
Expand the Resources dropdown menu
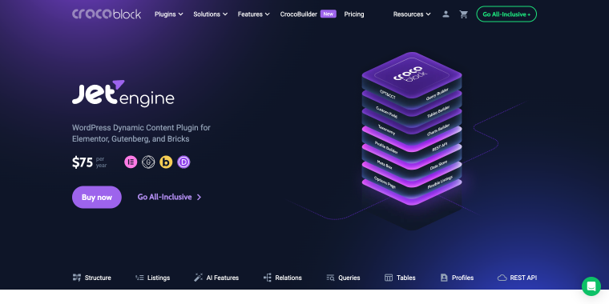click(412, 14)
